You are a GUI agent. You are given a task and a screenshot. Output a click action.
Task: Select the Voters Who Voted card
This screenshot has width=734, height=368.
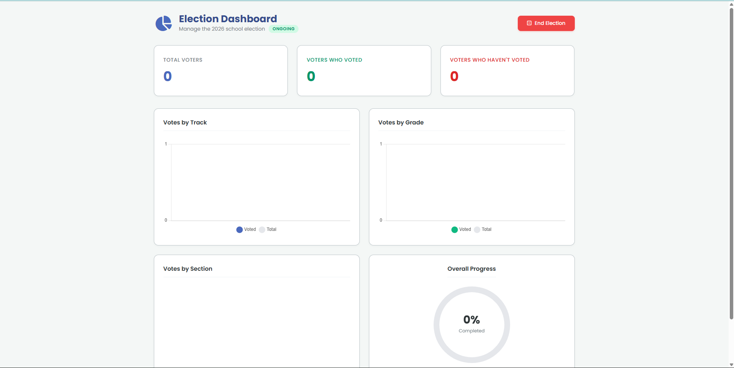pos(364,70)
